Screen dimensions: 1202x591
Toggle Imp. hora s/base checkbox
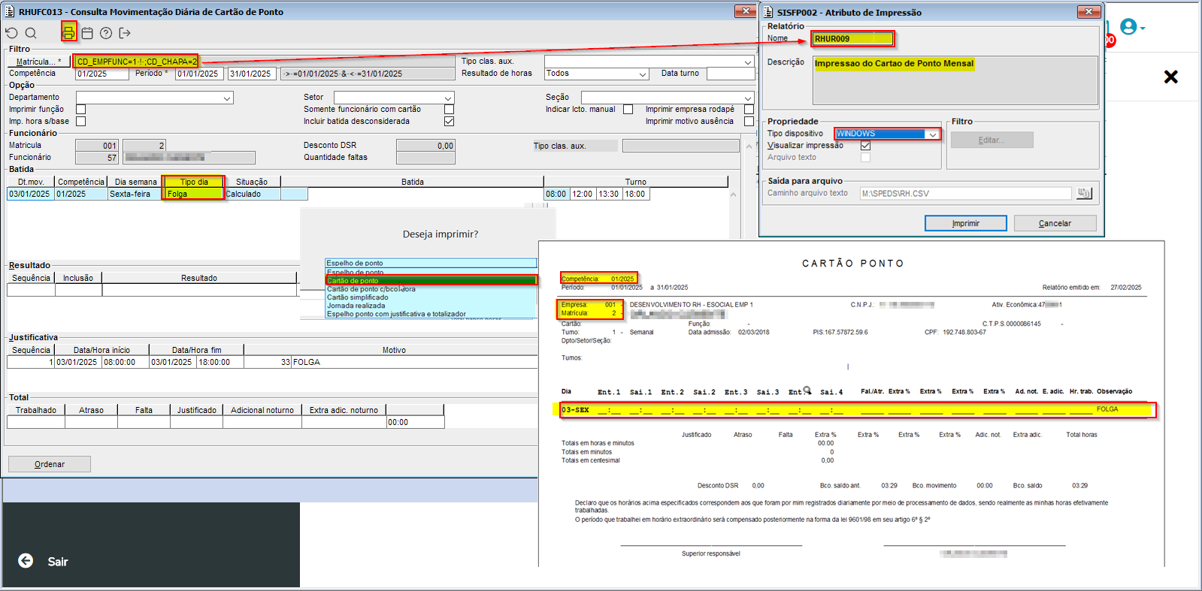click(80, 122)
